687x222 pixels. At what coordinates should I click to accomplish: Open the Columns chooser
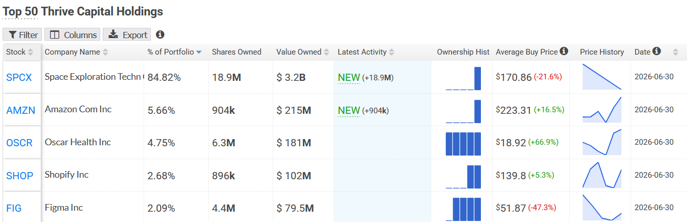[x=73, y=35]
